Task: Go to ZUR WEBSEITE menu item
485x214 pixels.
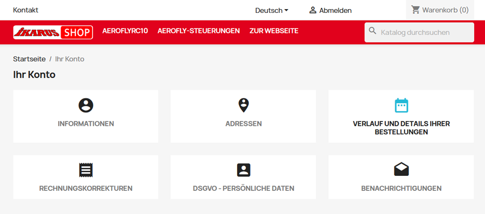Action: 274,31
